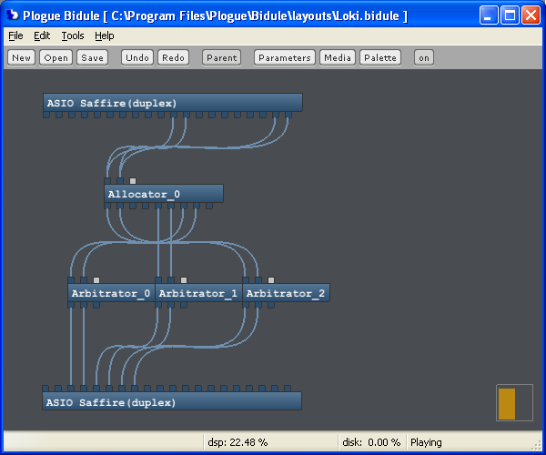Open the Parameters window
This screenshot has width=546, height=455.
[x=285, y=58]
